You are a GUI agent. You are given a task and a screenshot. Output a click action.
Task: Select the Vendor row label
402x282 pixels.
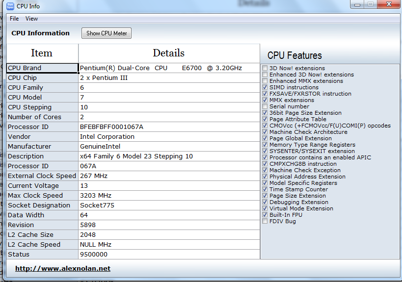42,137
